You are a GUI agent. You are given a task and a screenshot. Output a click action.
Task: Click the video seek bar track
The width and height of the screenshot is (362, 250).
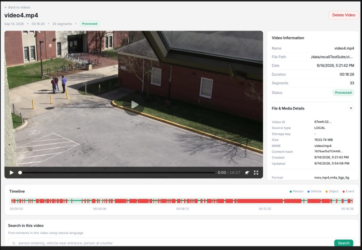(117, 172)
